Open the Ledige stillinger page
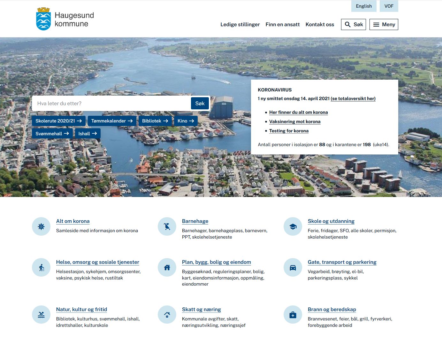442x339 pixels. pyautogui.click(x=240, y=25)
